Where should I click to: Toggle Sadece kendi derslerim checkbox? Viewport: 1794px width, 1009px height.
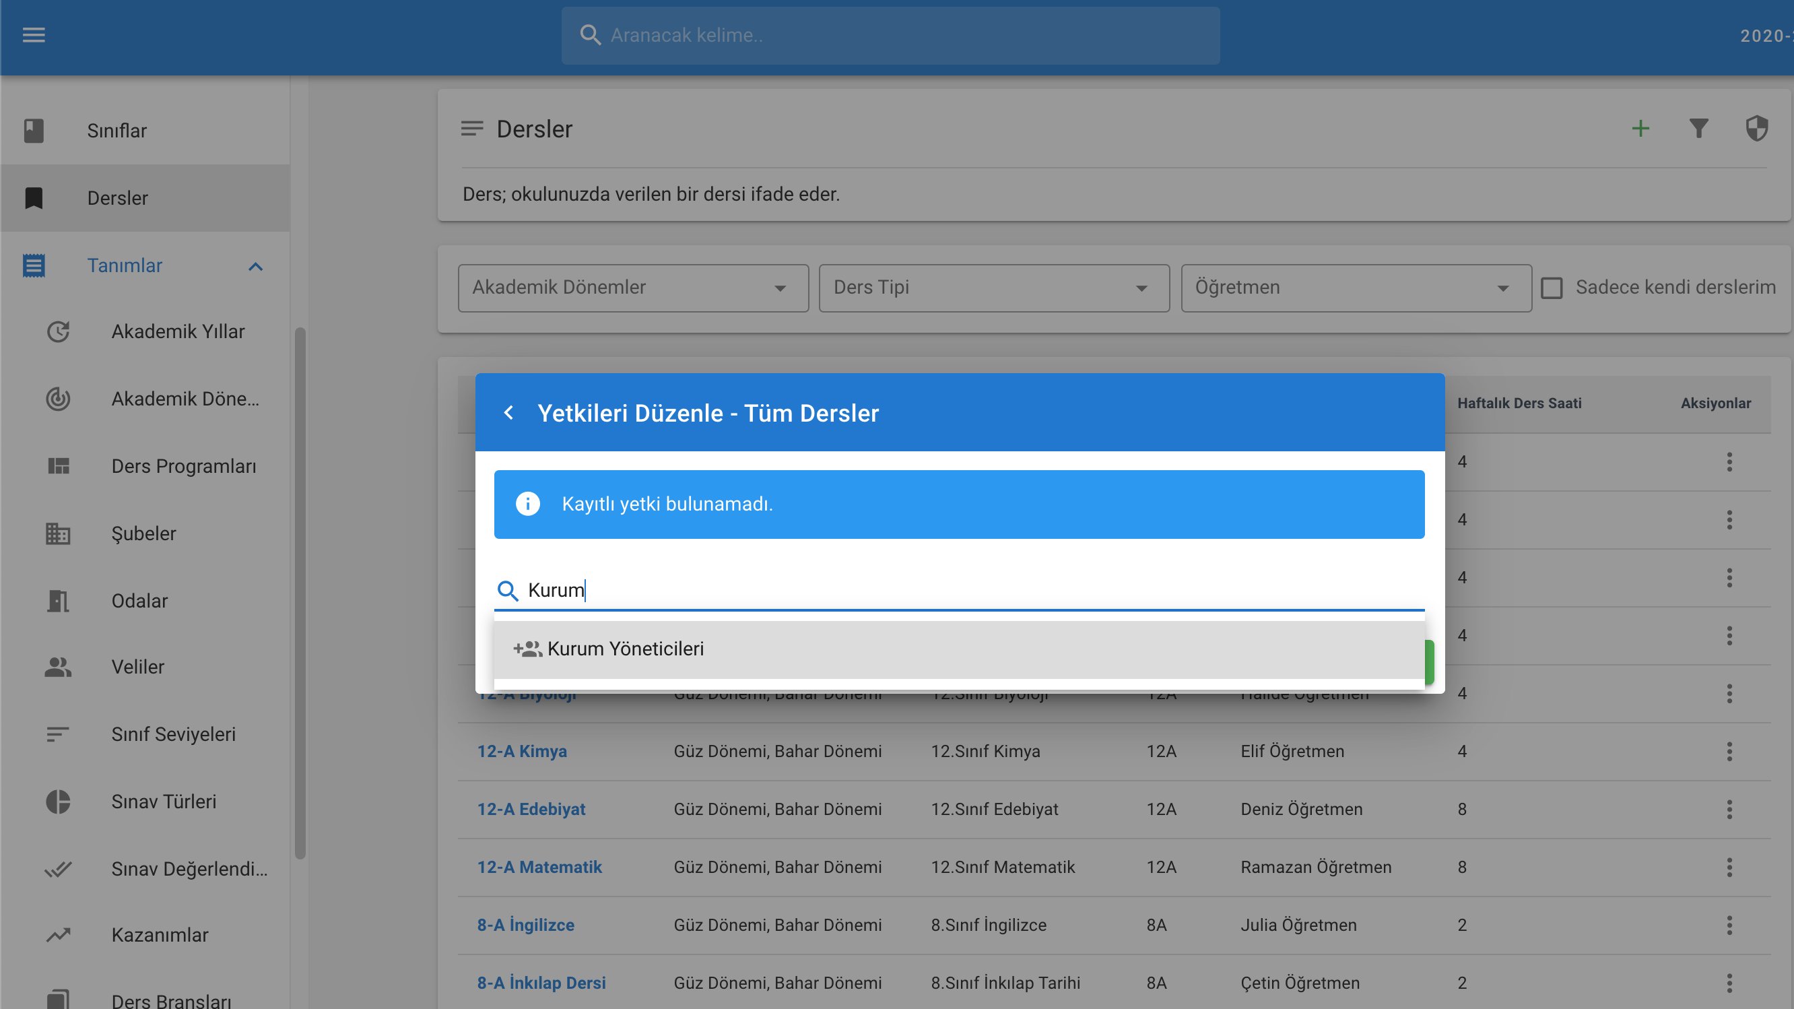point(1552,288)
